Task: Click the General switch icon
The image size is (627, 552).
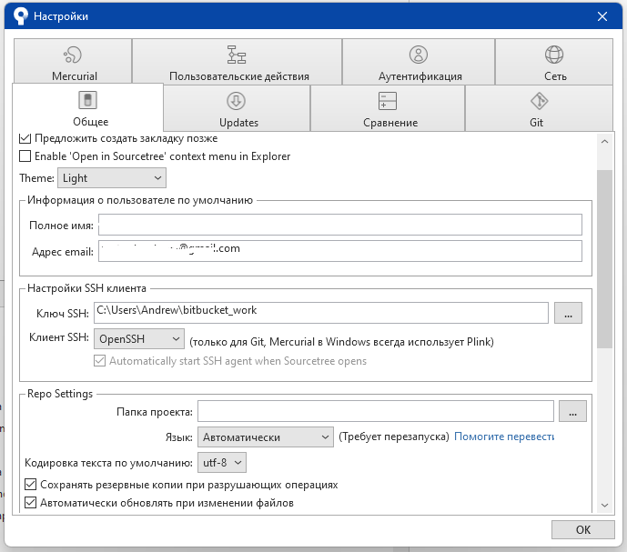Action: (87, 100)
